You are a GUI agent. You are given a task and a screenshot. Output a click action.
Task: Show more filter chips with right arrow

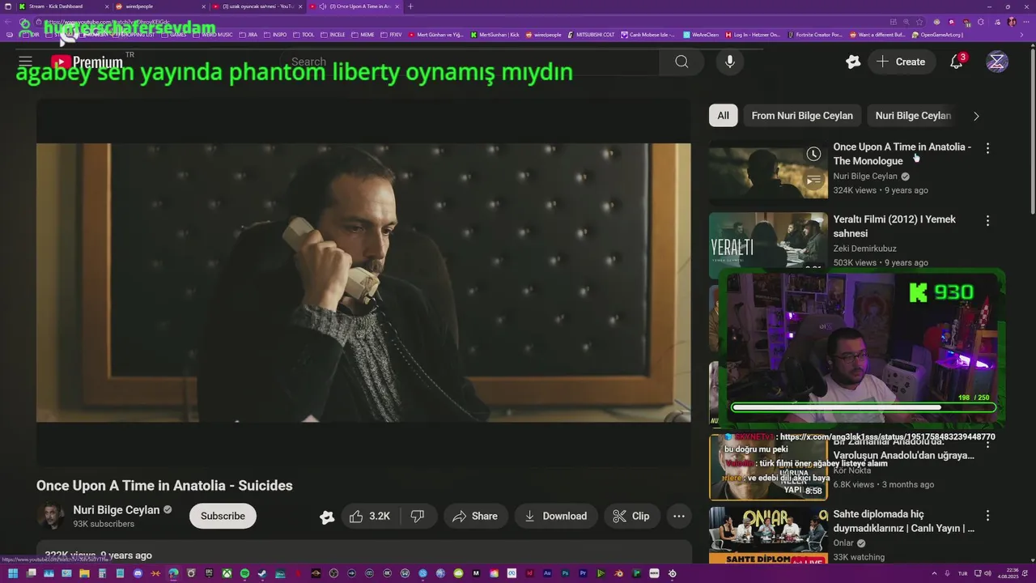coord(976,116)
